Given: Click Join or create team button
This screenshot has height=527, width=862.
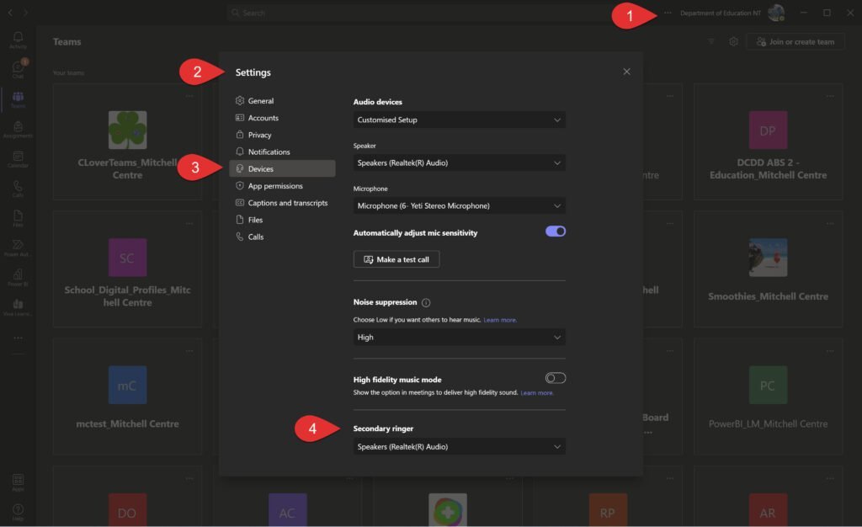Looking at the screenshot, I should (795, 42).
